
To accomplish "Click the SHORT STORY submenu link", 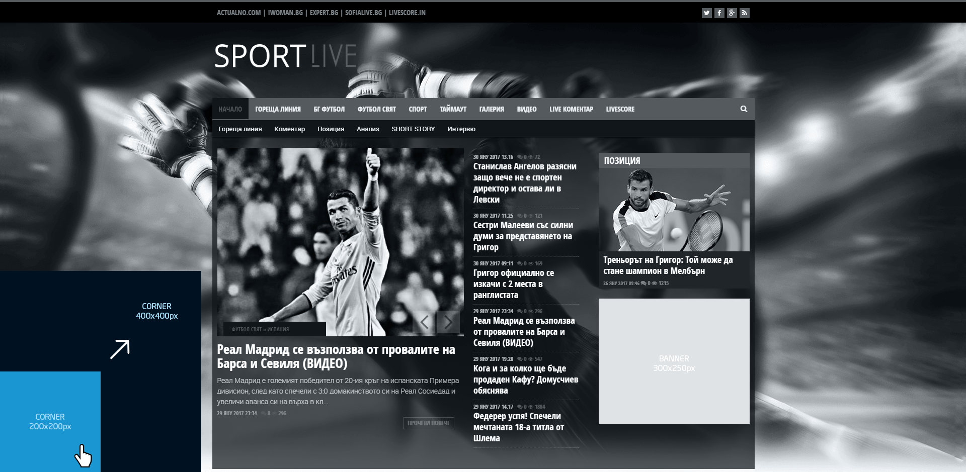I will tap(413, 129).
